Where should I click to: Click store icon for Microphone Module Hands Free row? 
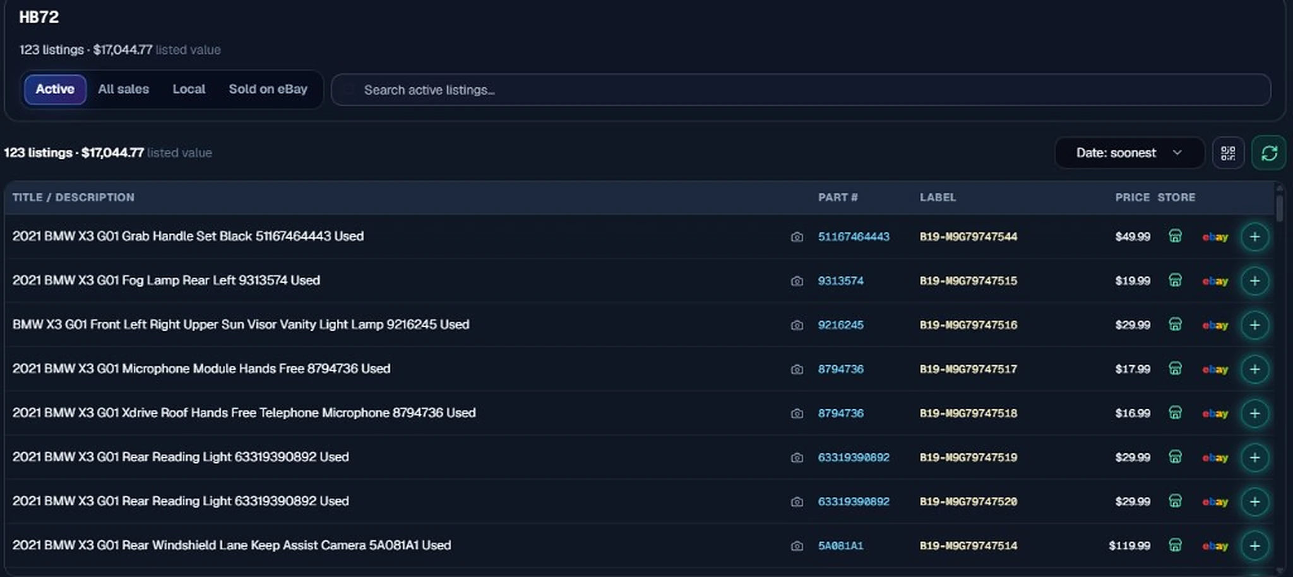pos(1175,369)
